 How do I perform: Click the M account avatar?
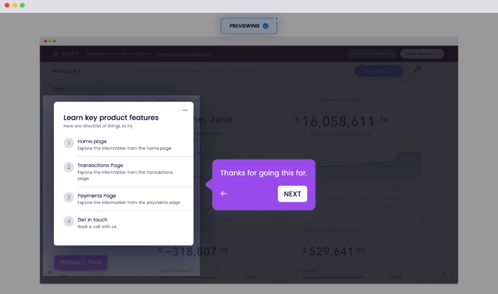click(x=50, y=272)
